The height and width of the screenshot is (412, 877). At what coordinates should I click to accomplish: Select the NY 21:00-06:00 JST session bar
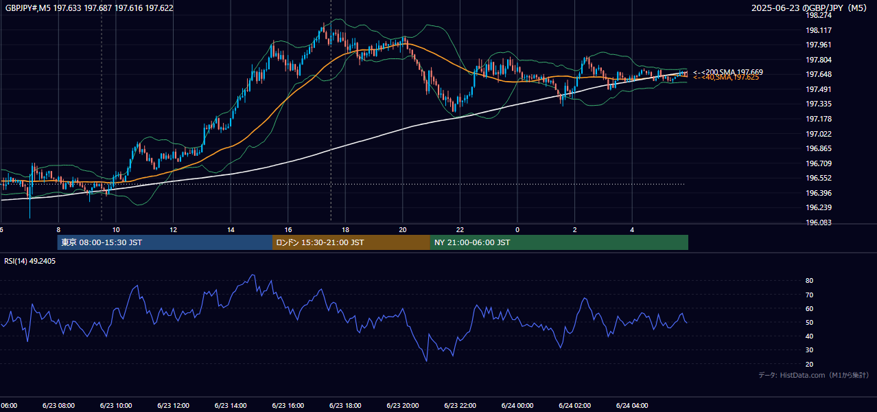[x=559, y=242]
